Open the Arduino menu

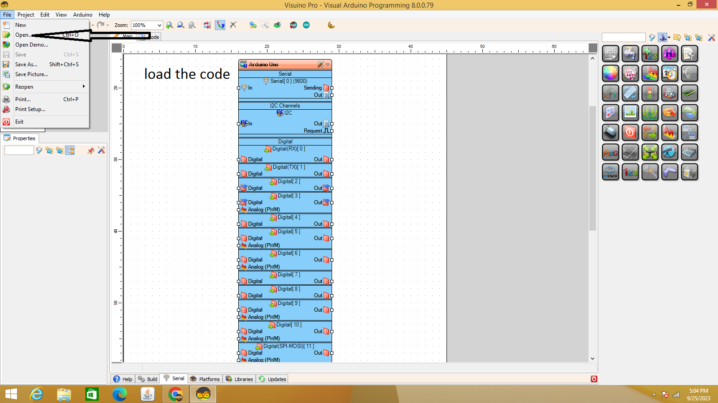83,14
